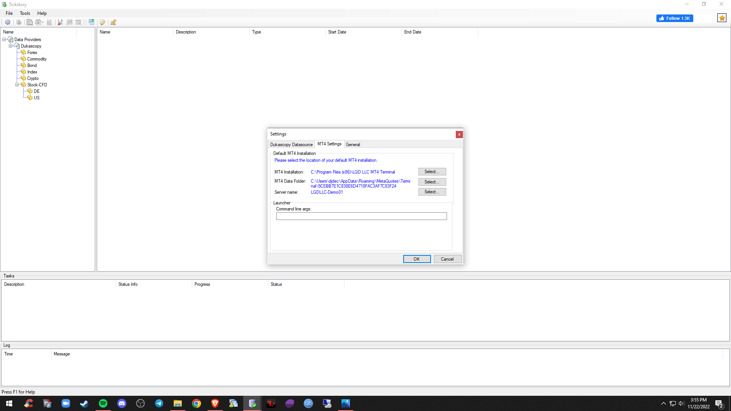Screen dimensions: 731x411
Task: Open Brave browser from the taskbar
Action: [215, 403]
